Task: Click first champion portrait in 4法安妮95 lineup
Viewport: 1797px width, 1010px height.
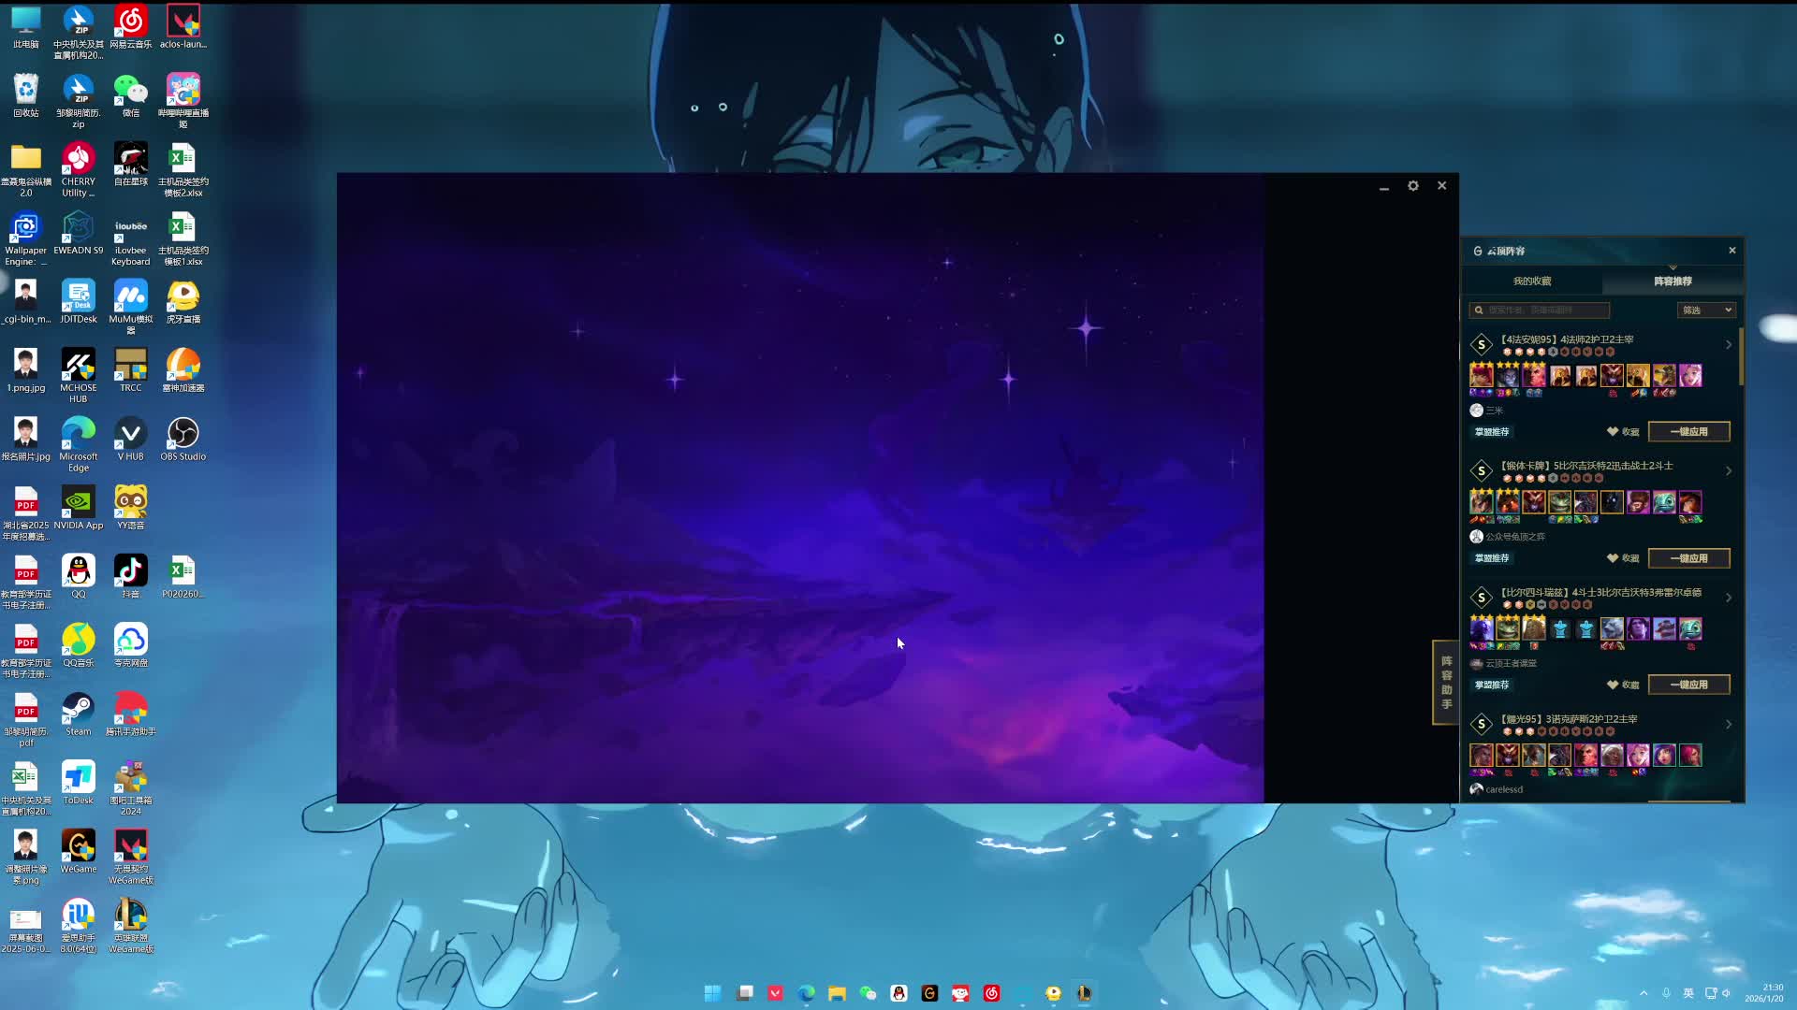Action: pyautogui.click(x=1482, y=376)
